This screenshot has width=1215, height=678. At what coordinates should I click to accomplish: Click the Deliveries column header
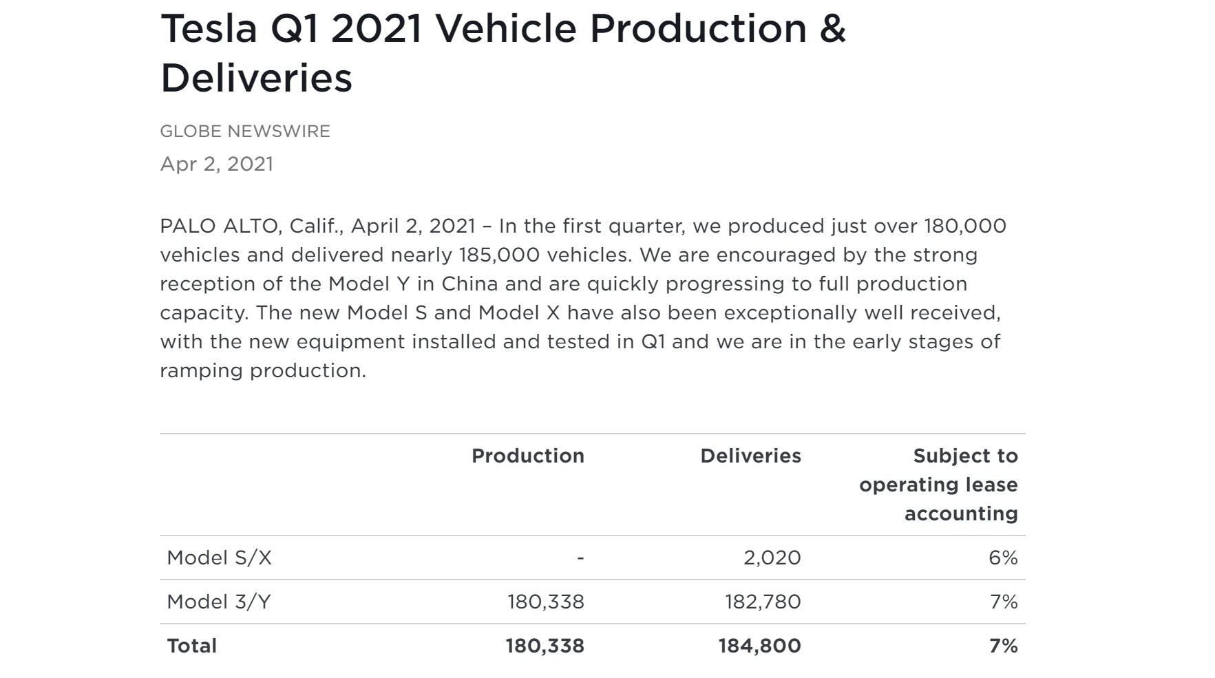pos(750,456)
